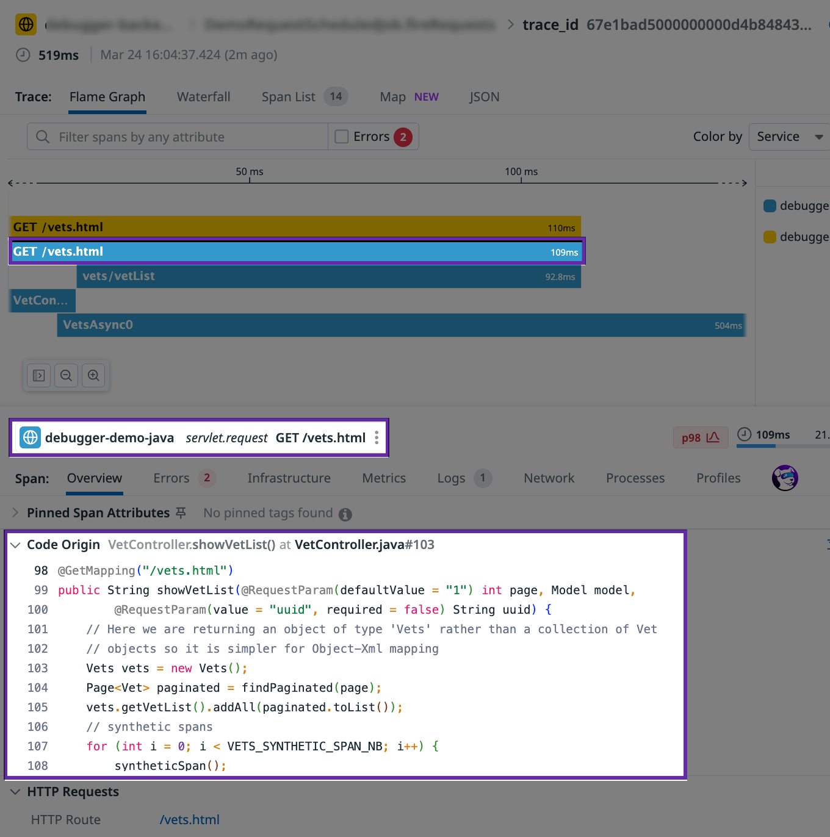Click the three-dot menu beside GET /vets.html
Image resolution: width=830 pixels, height=837 pixels.
[x=377, y=437]
